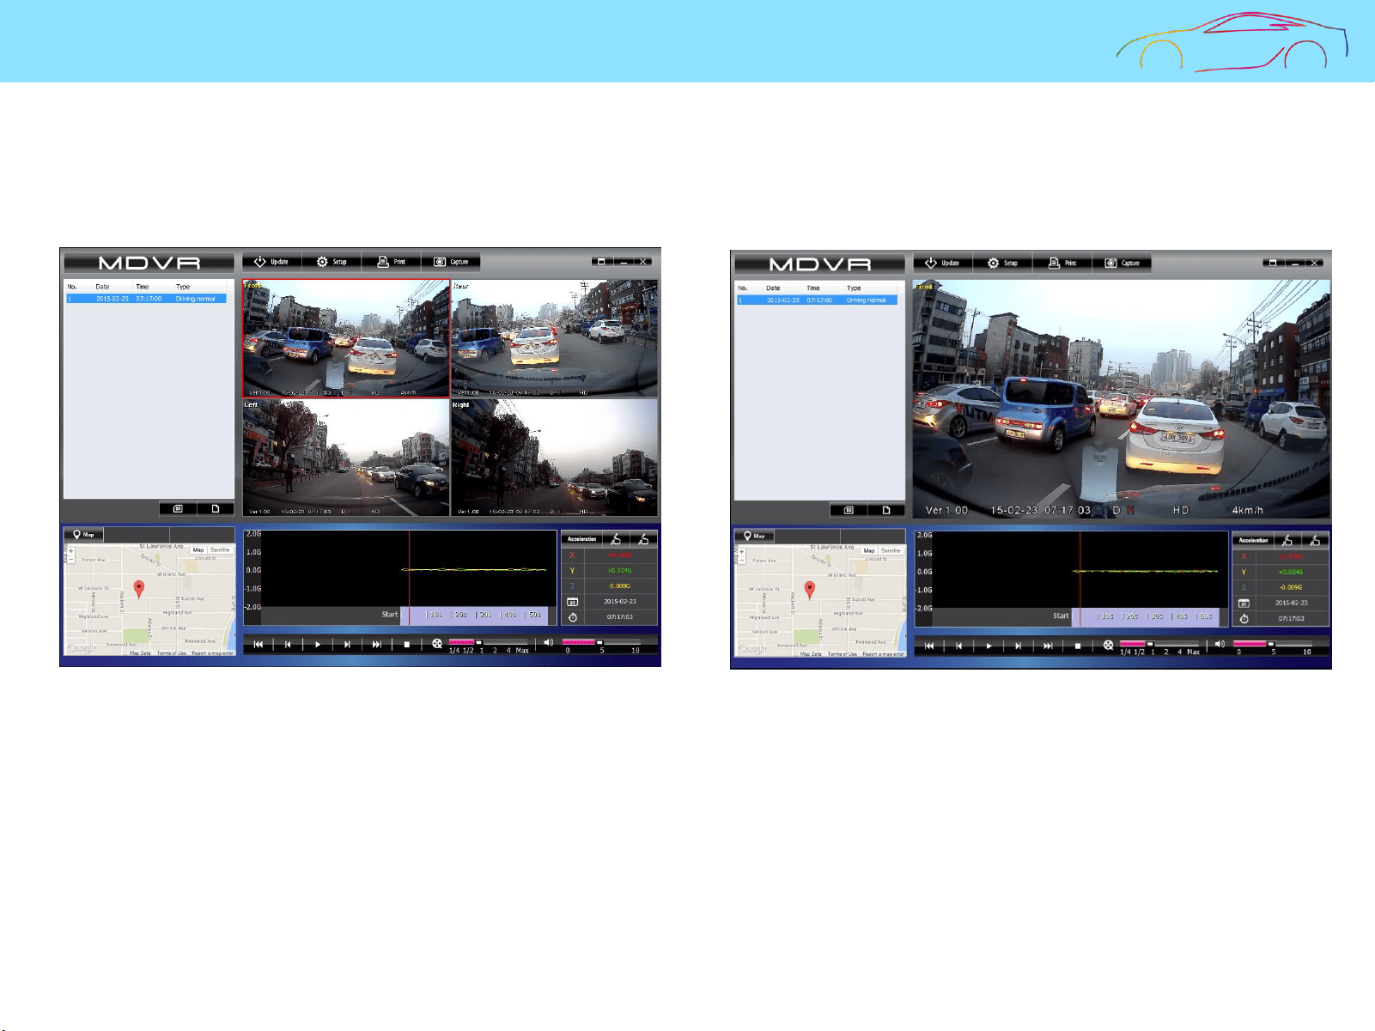Click Update in the single-view MDVR window
Screen dimensions: 1375x1031
[x=942, y=263]
